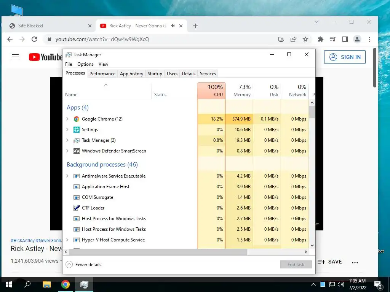
Task: Click the Task Manager horizontal scrollbar thumb
Action: point(158,252)
